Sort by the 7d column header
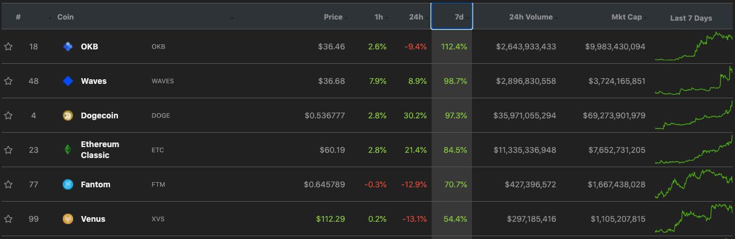This screenshot has height=239, width=735. click(452, 17)
